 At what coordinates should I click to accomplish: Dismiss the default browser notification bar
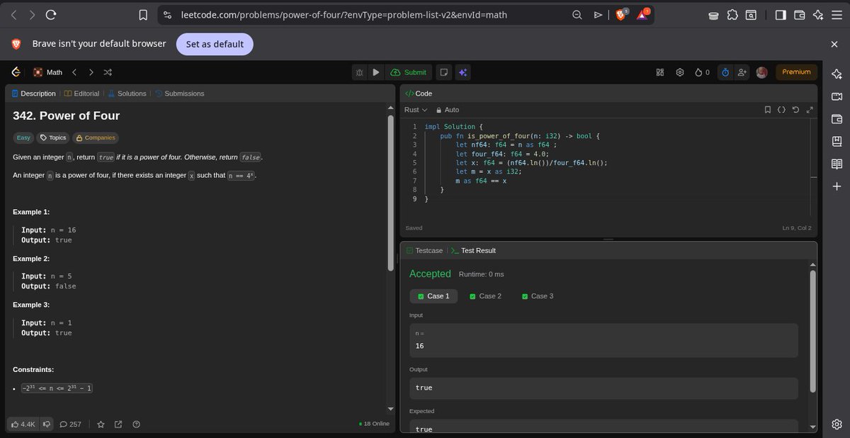tap(834, 44)
